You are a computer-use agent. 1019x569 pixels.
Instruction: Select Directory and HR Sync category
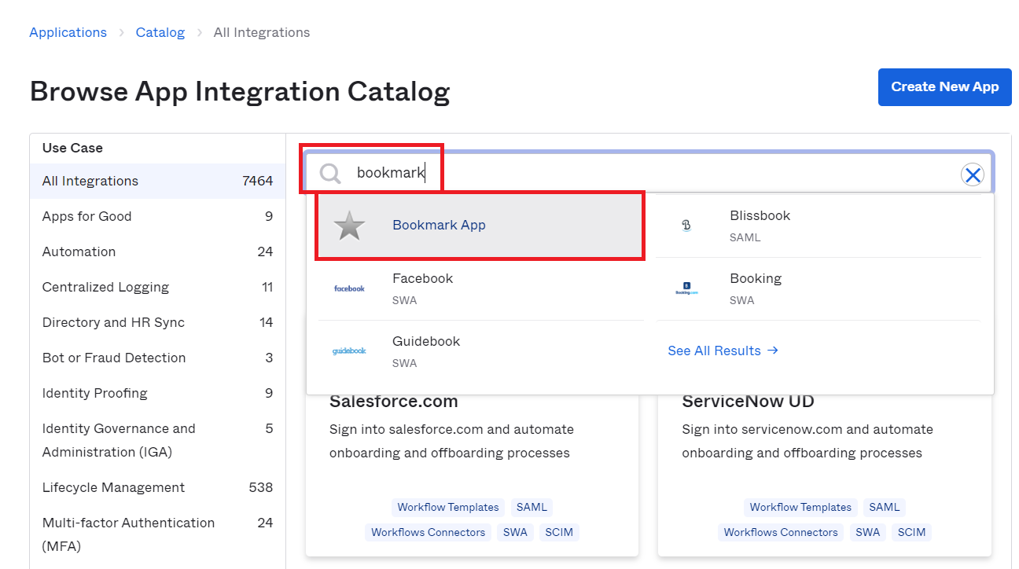click(157, 322)
